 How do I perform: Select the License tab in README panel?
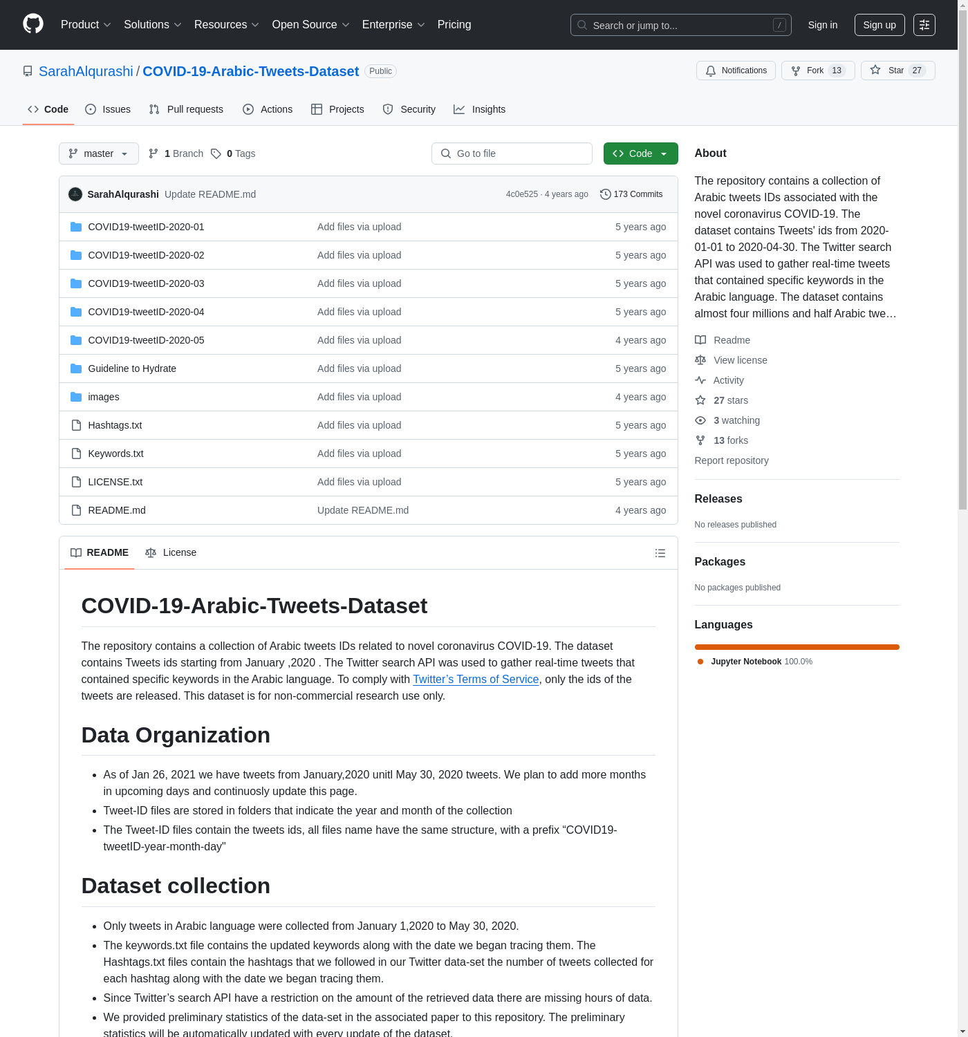[x=171, y=552]
